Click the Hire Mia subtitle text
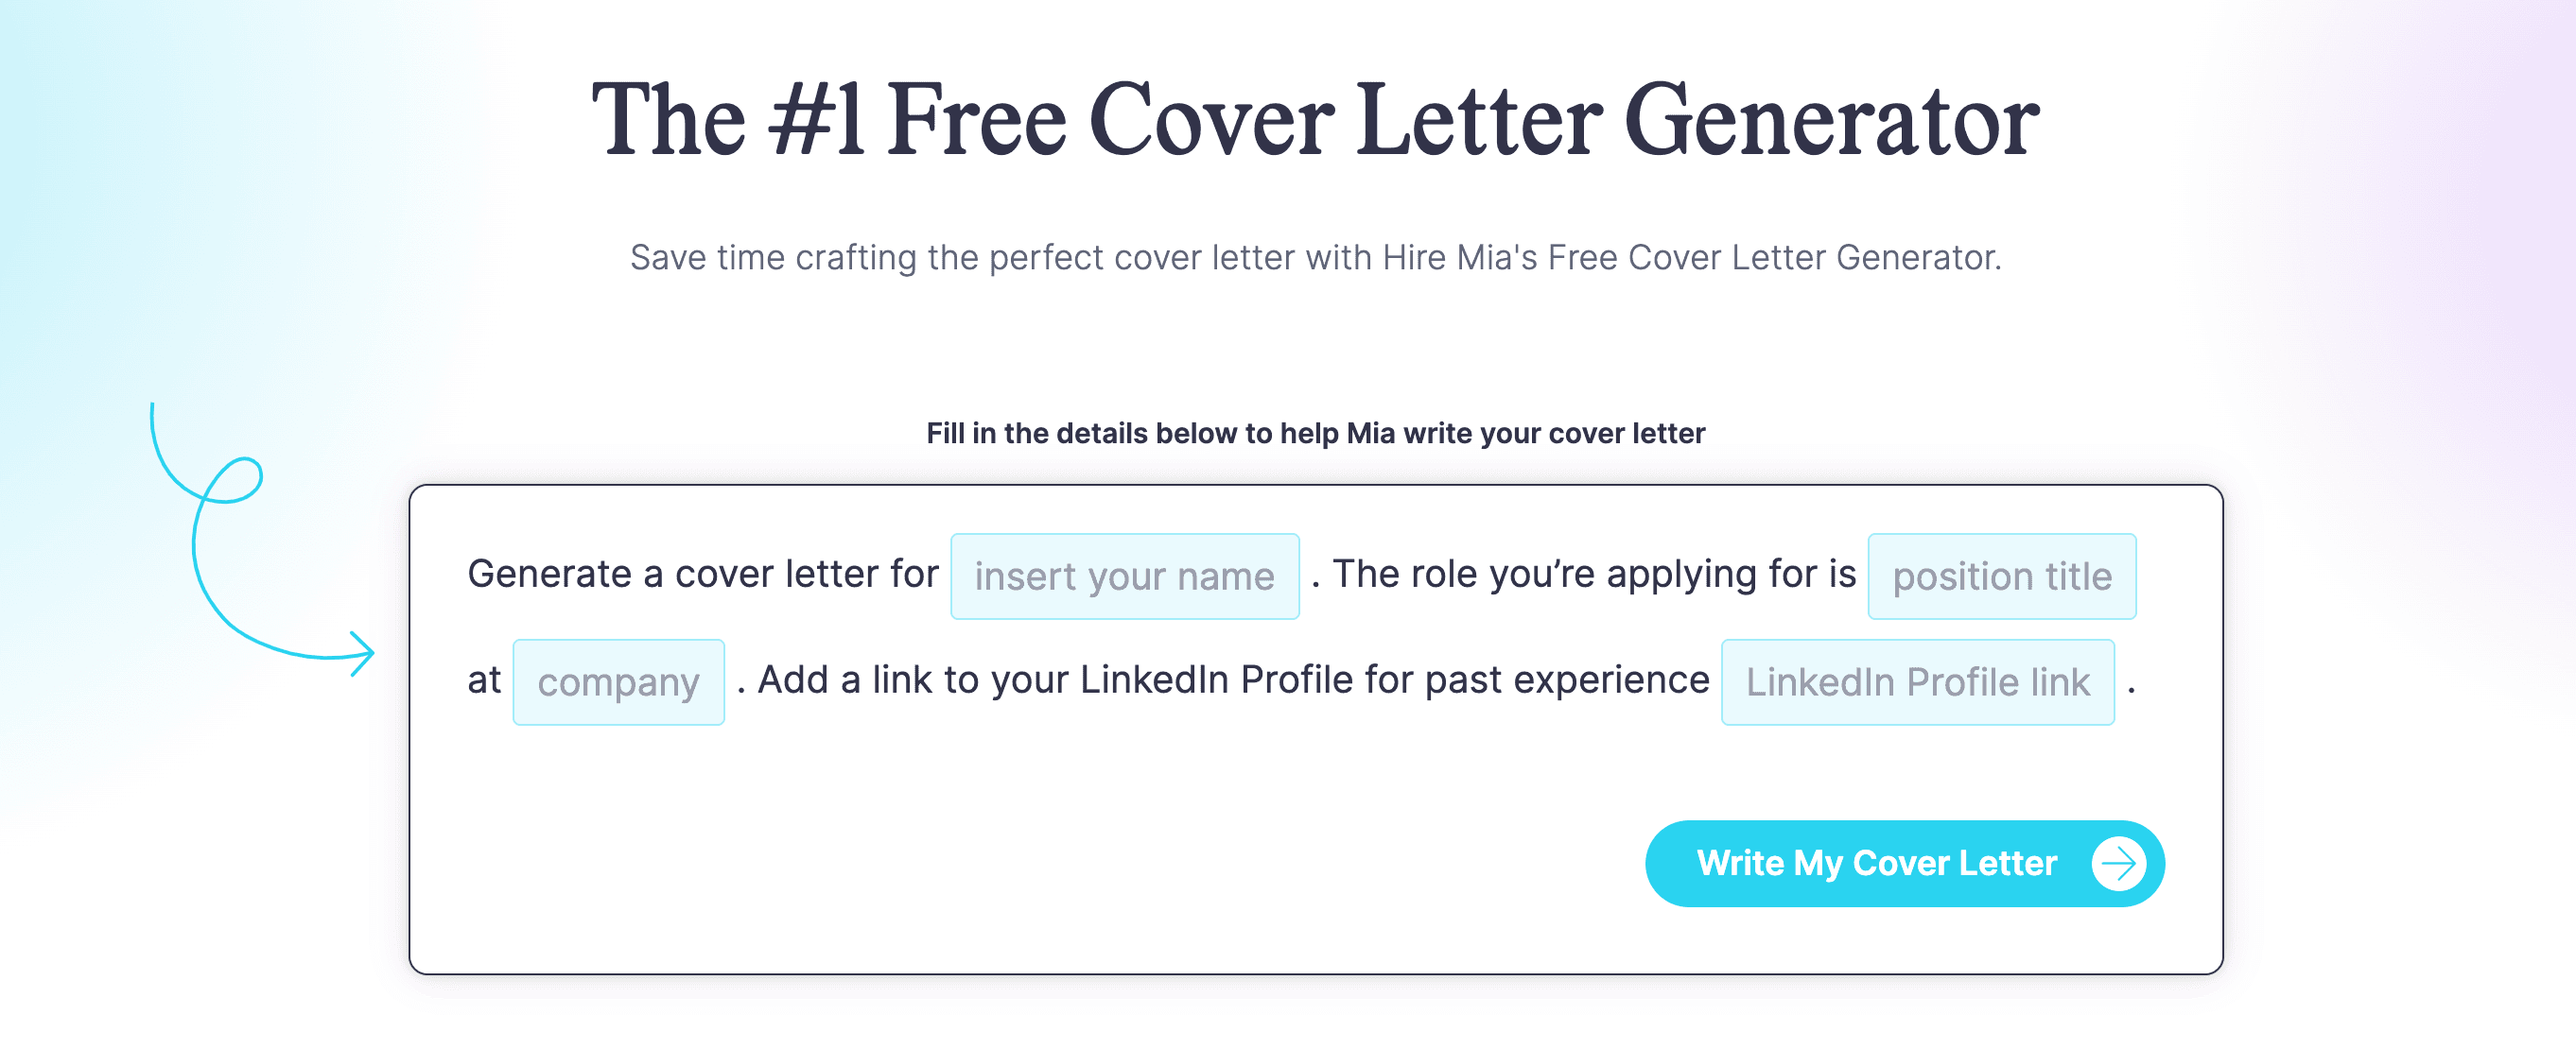Image resolution: width=2576 pixels, height=1049 pixels. click(x=1287, y=258)
